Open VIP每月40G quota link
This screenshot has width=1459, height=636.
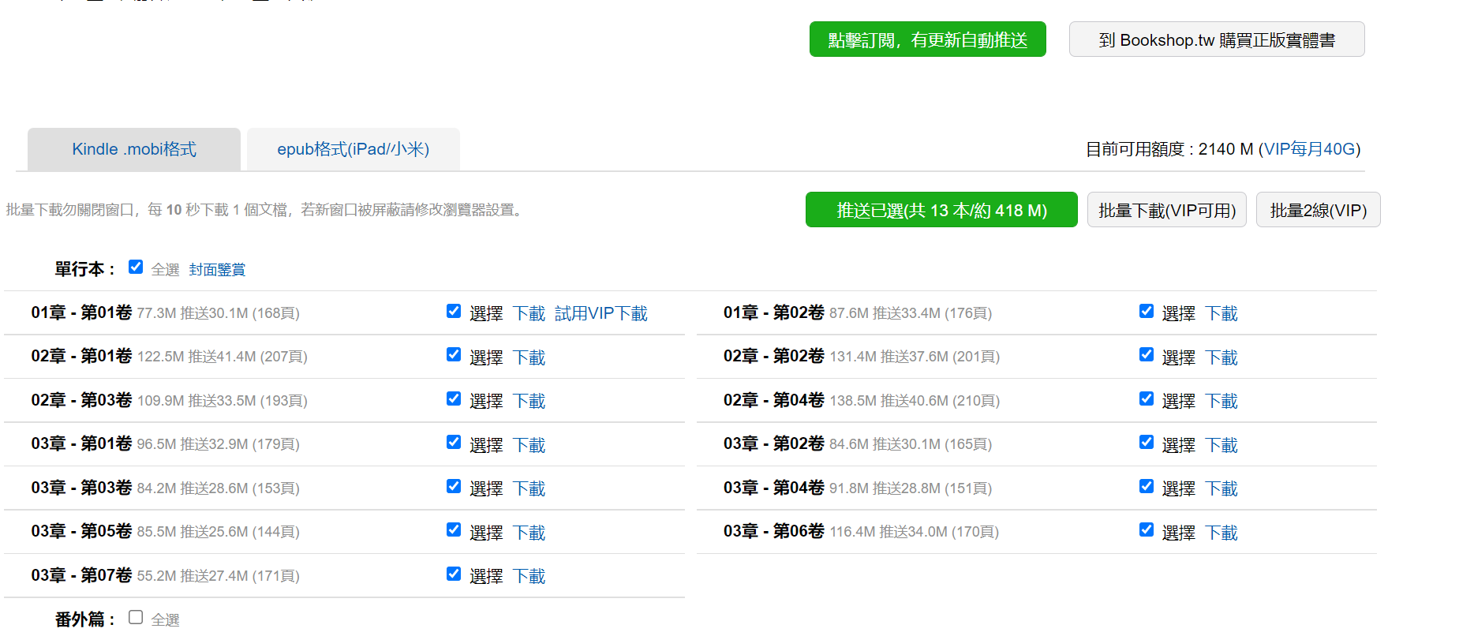pyautogui.click(x=1309, y=149)
